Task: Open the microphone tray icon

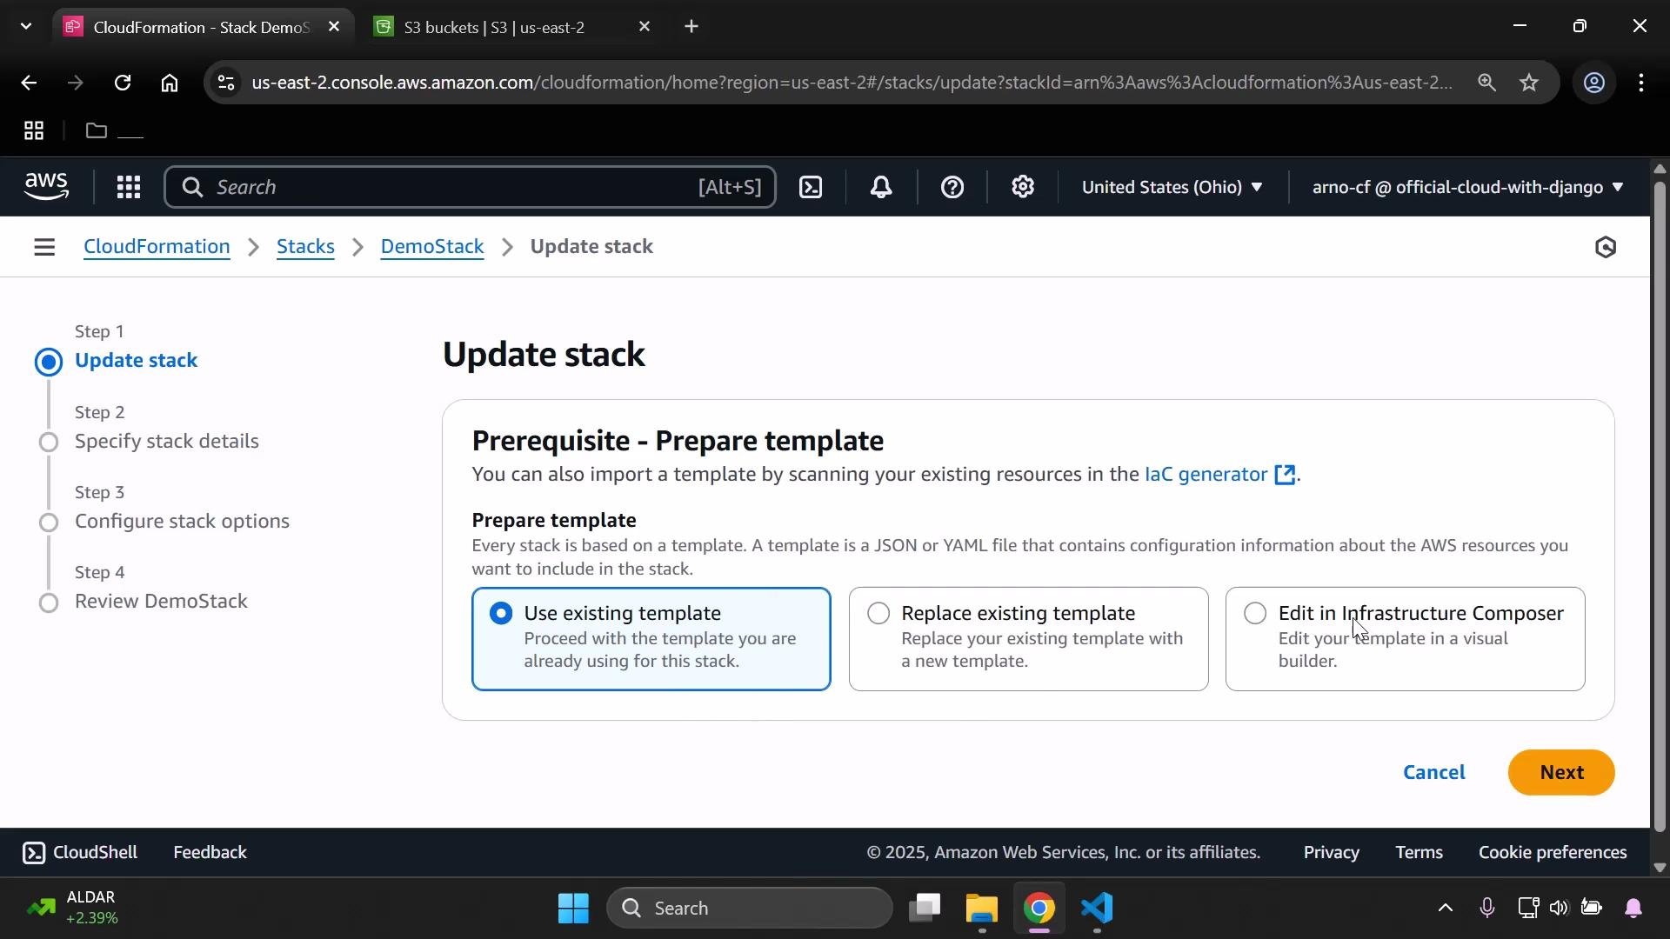Action: point(1487,909)
